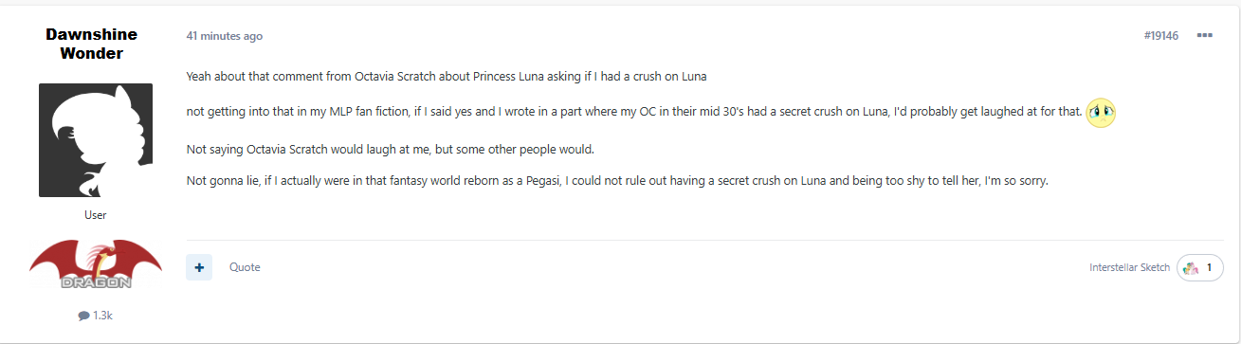
Task: Click the plus MultiQuote button
Action: (199, 267)
